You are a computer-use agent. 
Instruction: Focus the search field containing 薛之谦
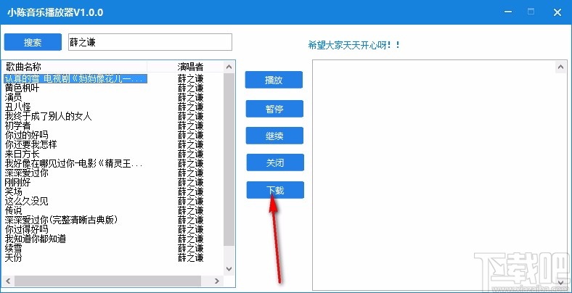click(x=150, y=42)
